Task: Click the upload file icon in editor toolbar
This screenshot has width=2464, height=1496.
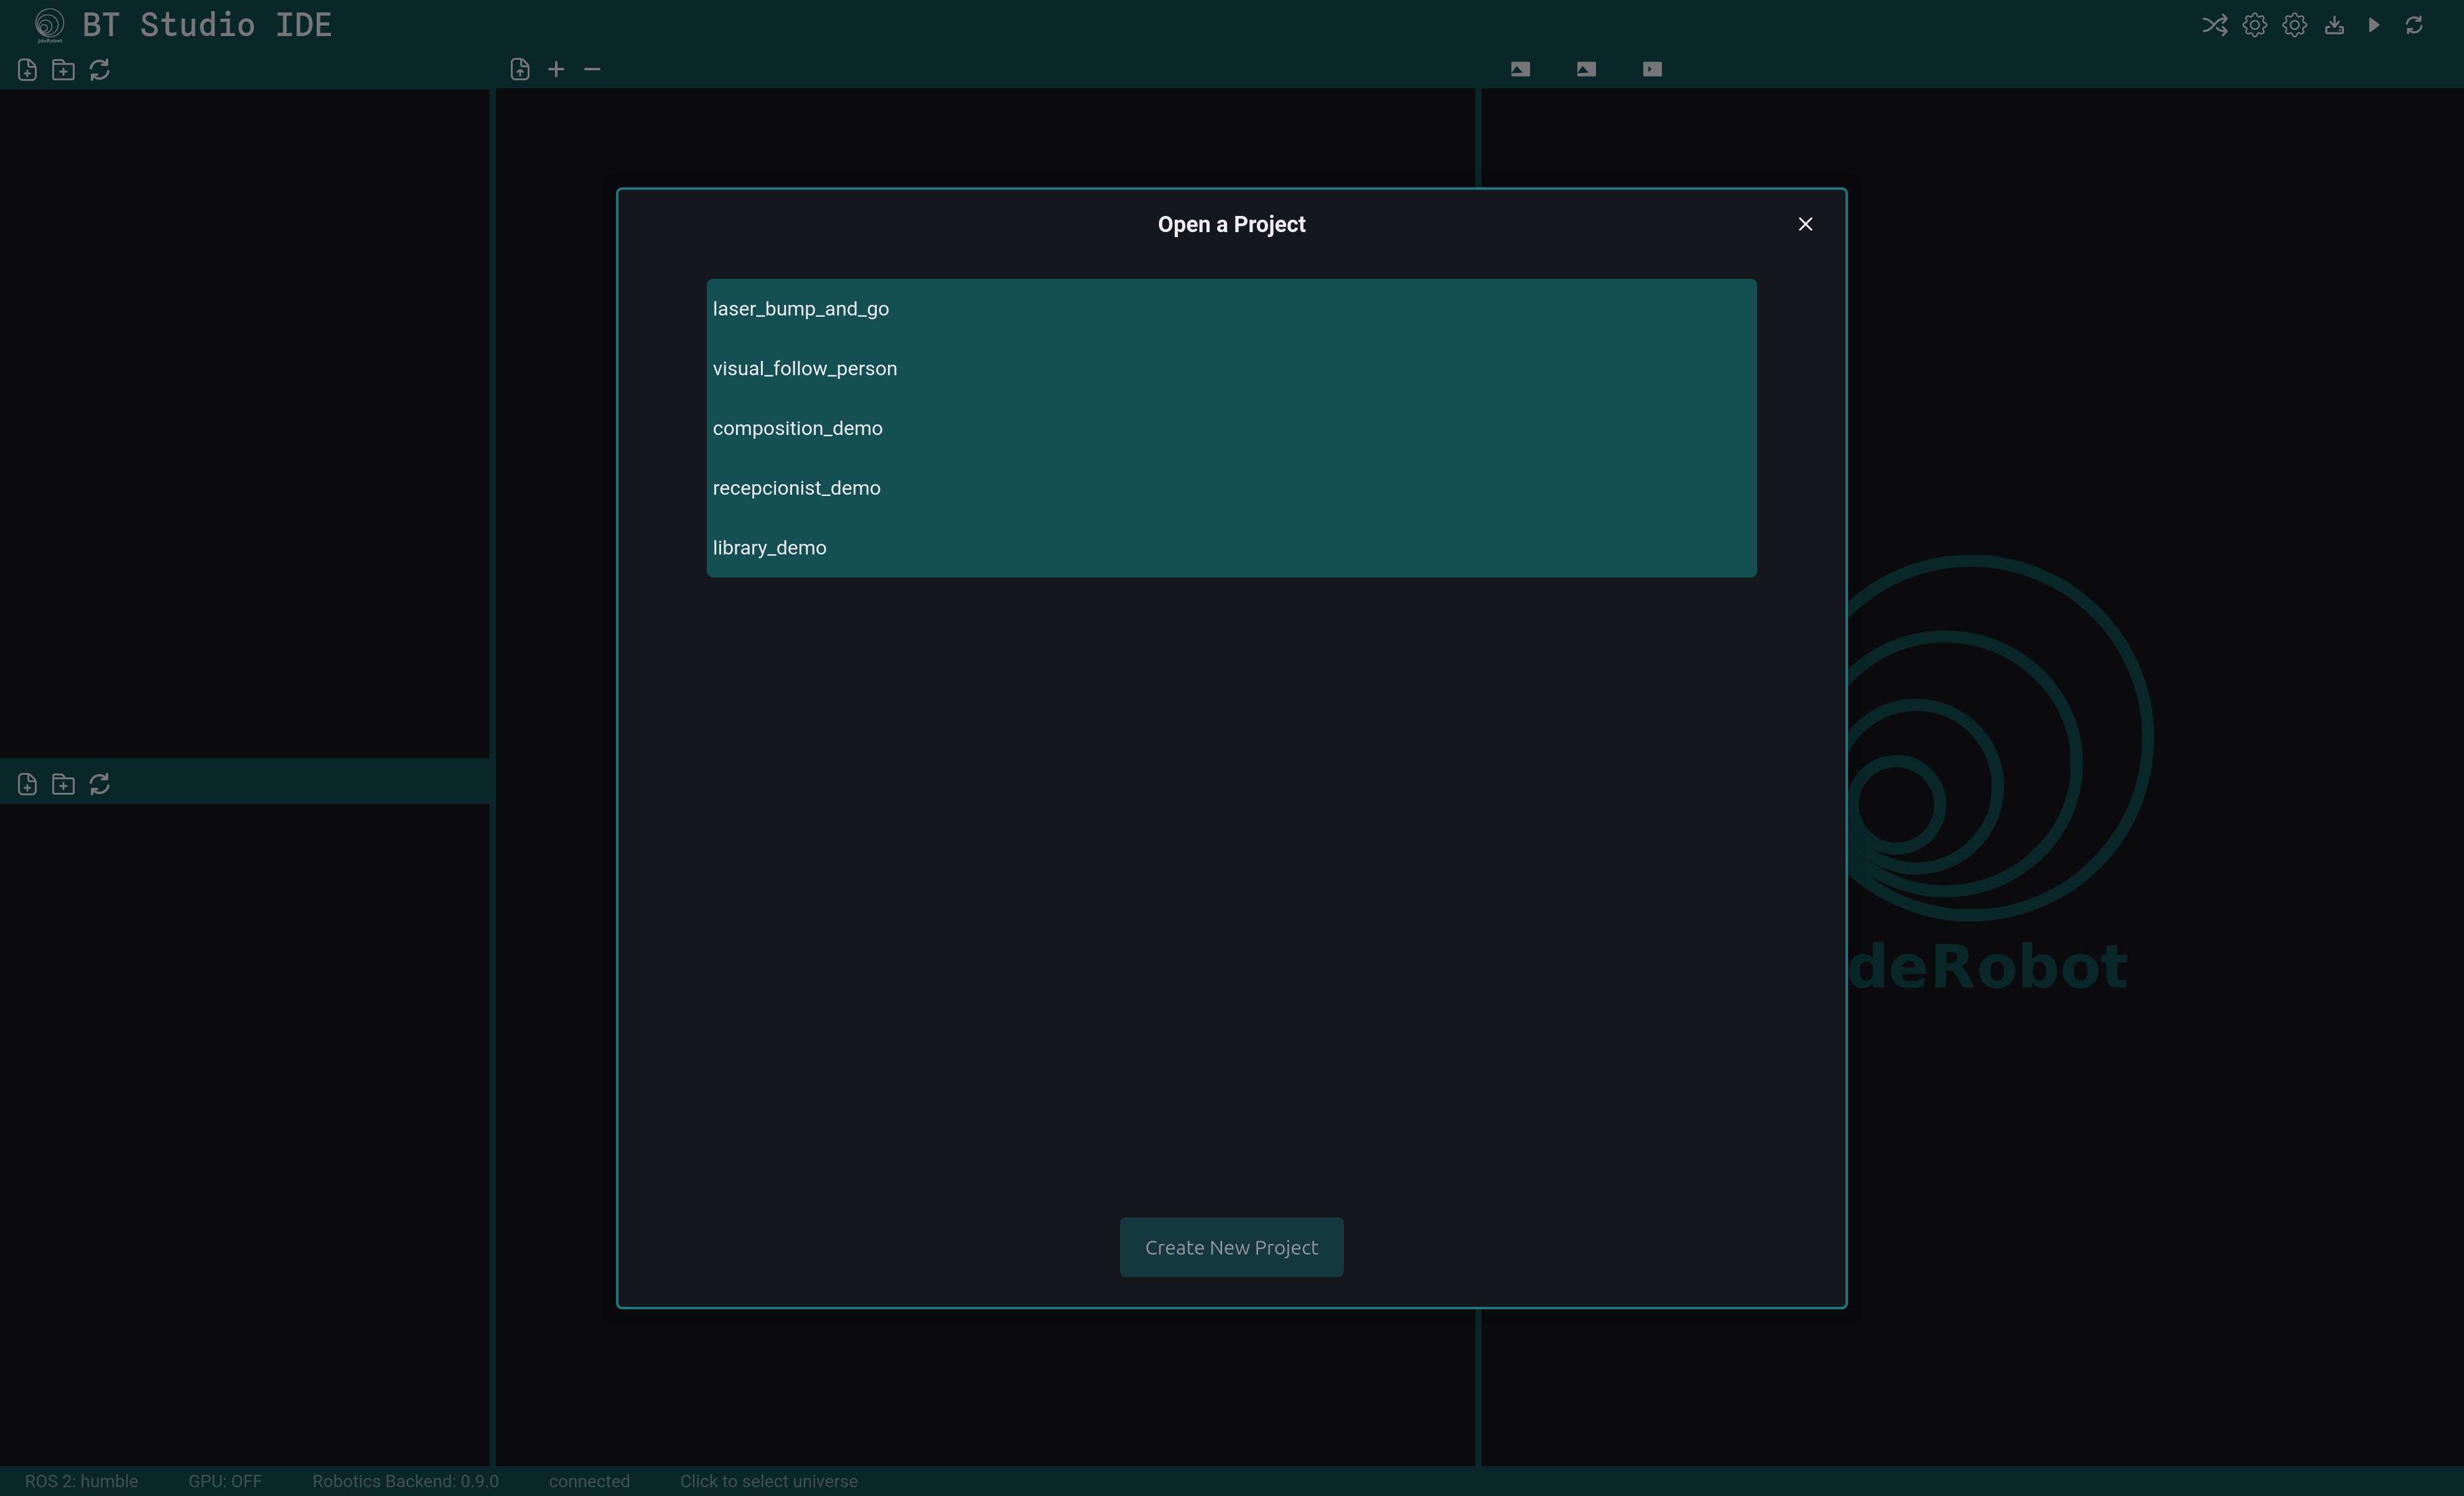Action: pos(520,69)
